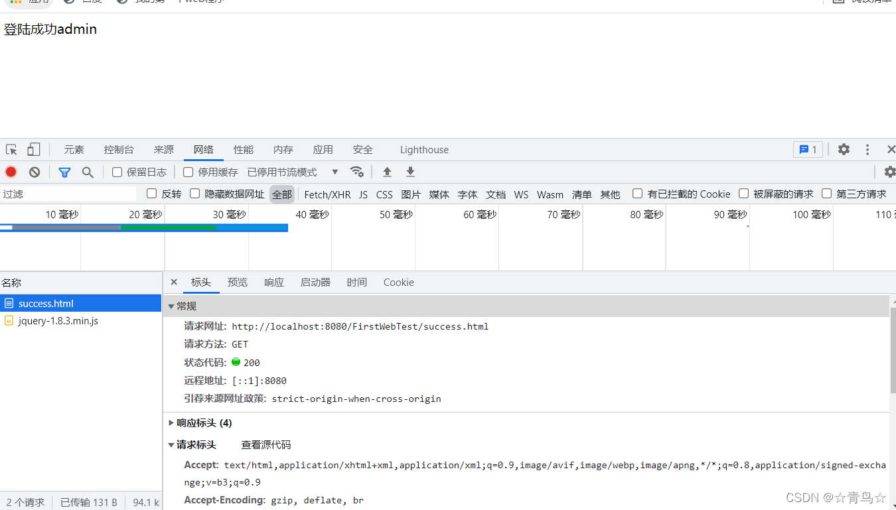
Task: Import HAR file upload arrow icon
Action: click(388, 172)
